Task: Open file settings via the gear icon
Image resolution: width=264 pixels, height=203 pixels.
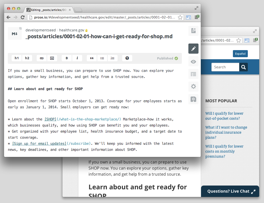Action: tap(193, 87)
